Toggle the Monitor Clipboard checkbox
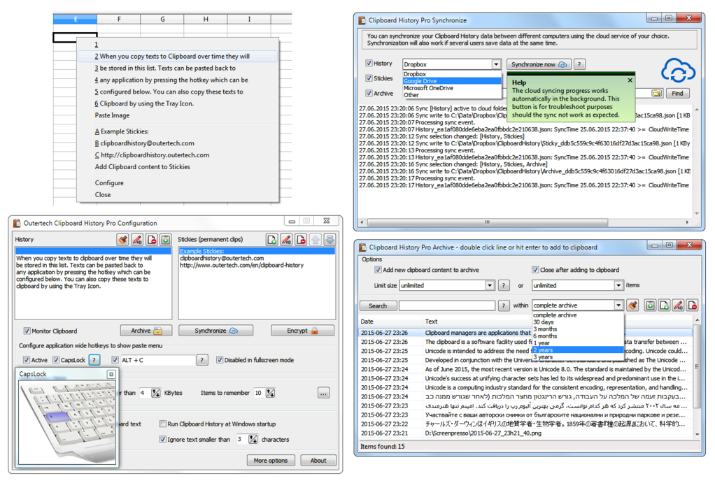This screenshot has width=715, height=483. [27, 331]
